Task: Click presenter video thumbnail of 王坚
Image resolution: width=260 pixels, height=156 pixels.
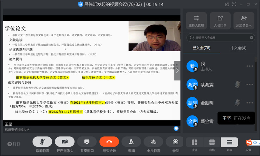Action: click(x=154, y=36)
